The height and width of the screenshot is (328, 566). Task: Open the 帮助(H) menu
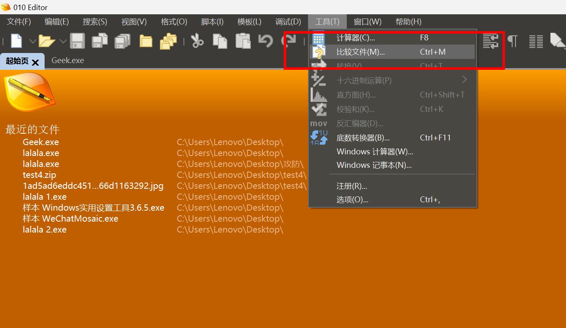pos(408,22)
